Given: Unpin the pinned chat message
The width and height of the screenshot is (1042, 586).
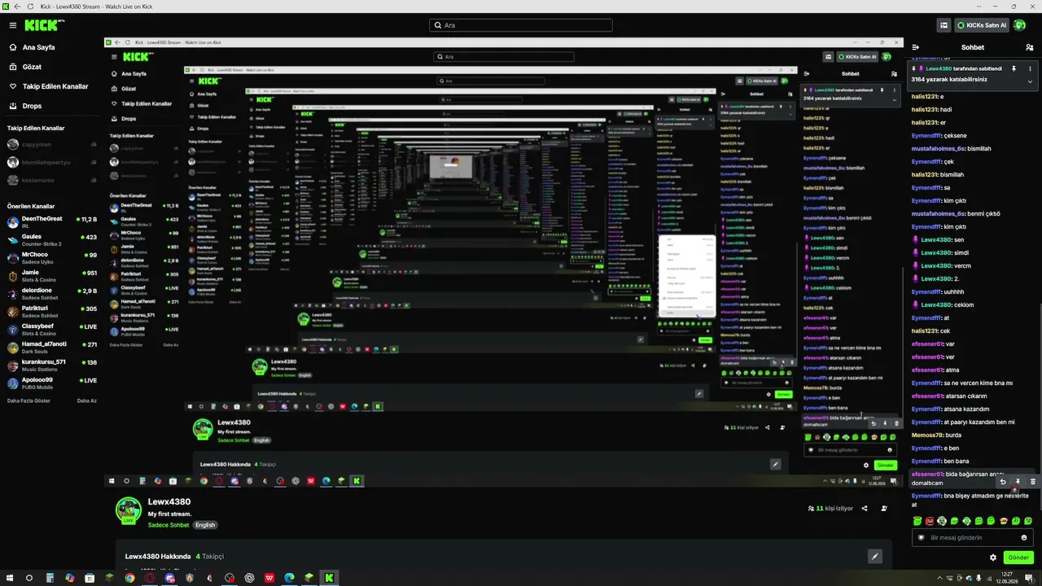Looking at the screenshot, I should coord(1014,69).
